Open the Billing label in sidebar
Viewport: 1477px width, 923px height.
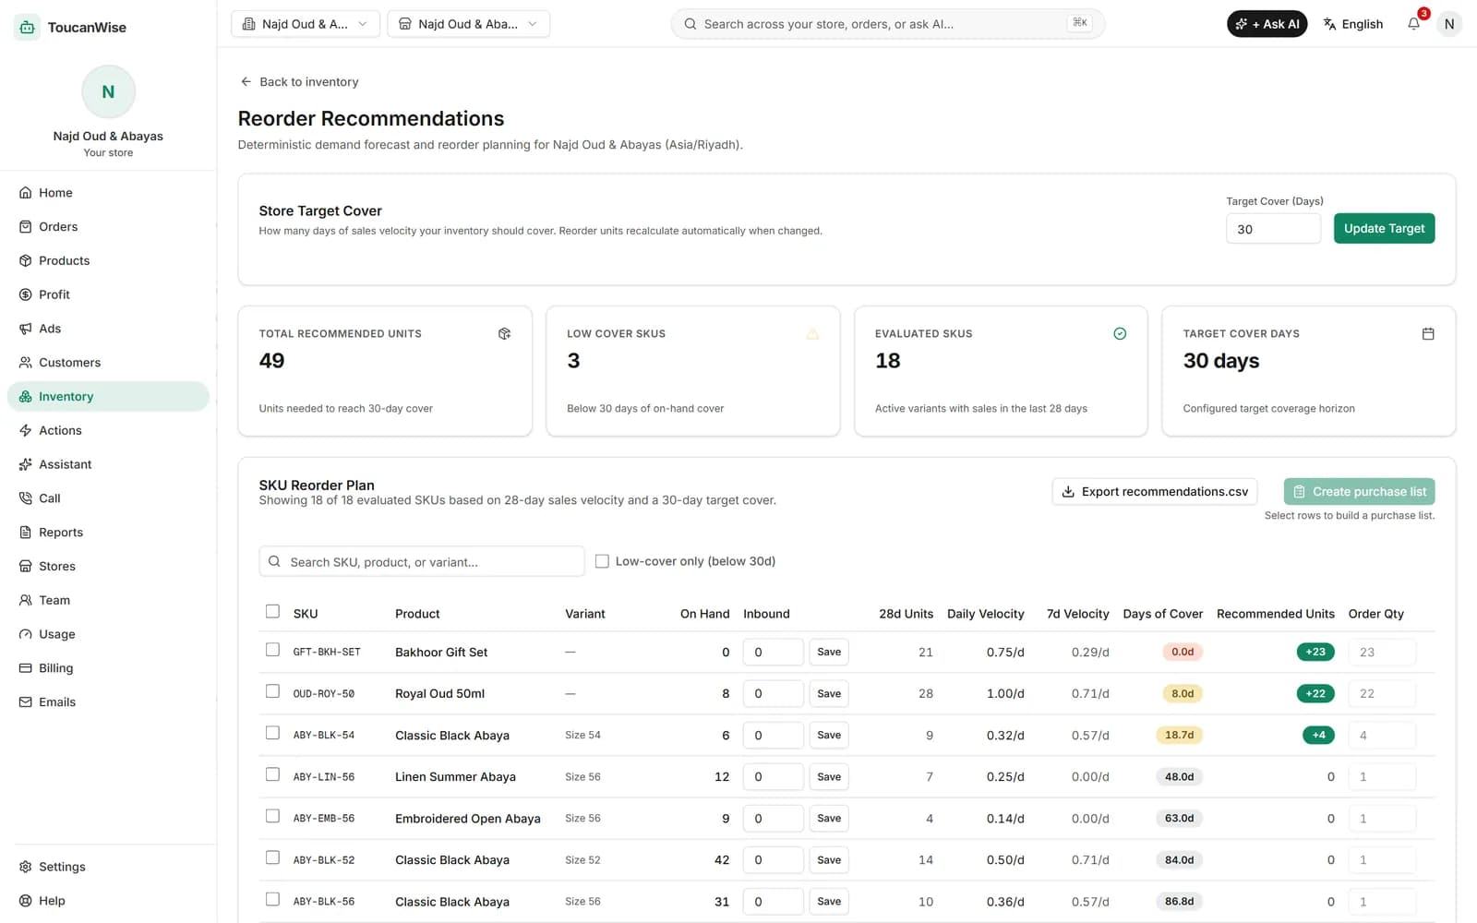[55, 668]
